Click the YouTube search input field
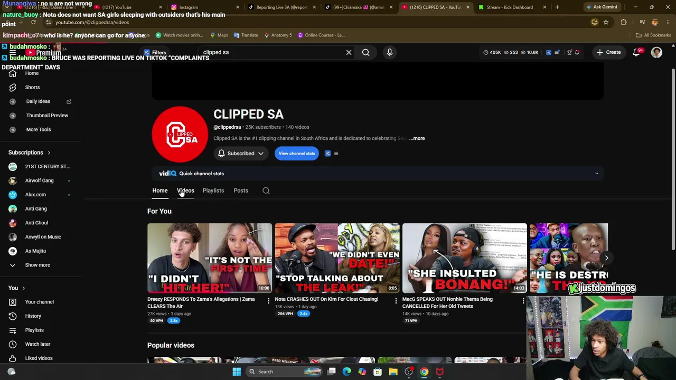 click(272, 52)
